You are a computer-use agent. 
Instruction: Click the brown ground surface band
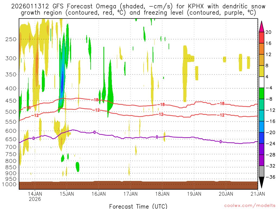click(x=138, y=185)
